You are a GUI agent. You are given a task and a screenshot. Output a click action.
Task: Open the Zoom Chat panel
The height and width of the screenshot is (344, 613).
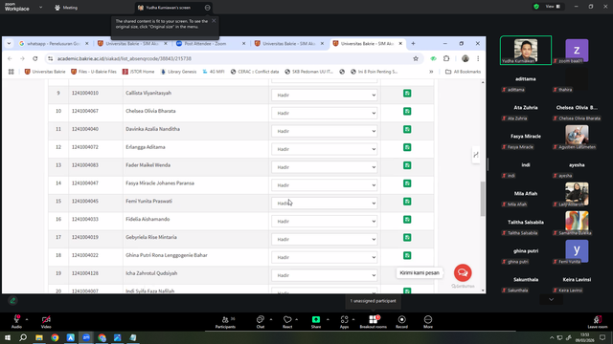pos(261,322)
